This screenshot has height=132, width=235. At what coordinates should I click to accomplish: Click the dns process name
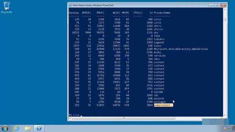[x=156, y=33]
